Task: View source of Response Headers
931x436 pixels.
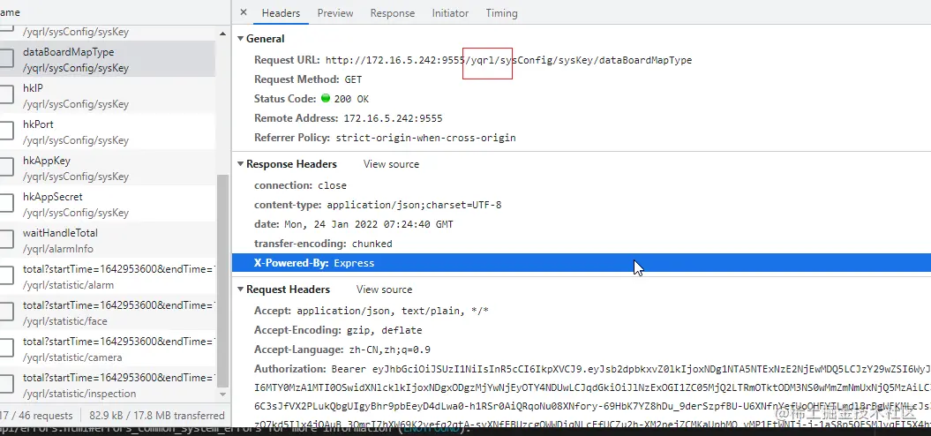Action: point(391,164)
